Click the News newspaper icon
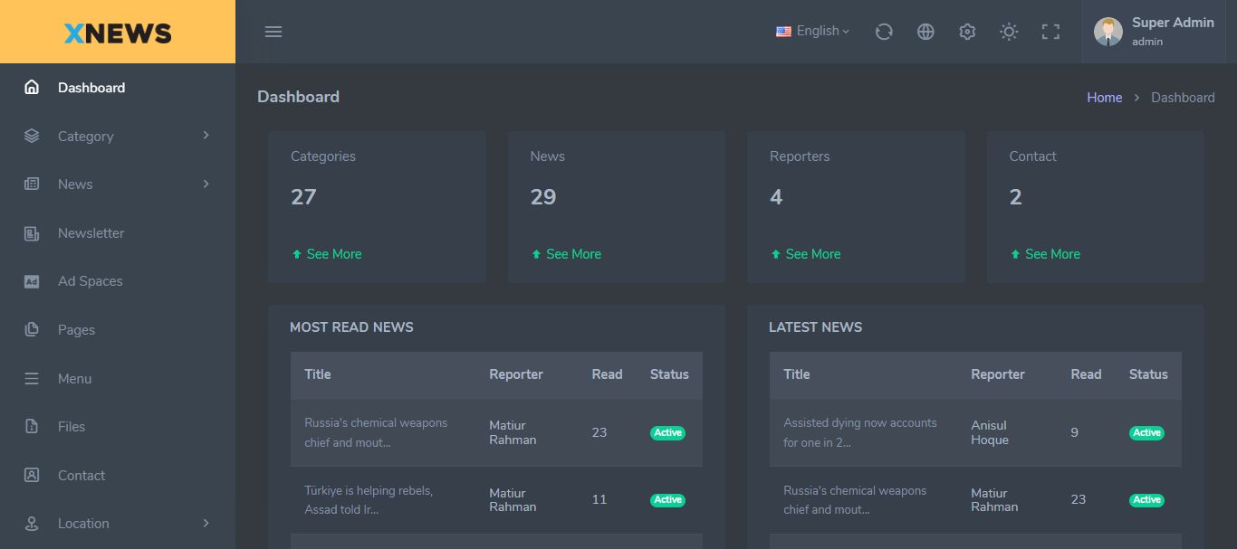 tap(32, 185)
